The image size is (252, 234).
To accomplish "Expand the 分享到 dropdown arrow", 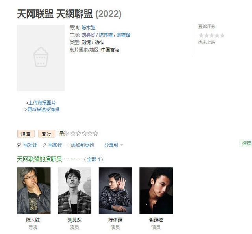I will [x=122, y=145].
